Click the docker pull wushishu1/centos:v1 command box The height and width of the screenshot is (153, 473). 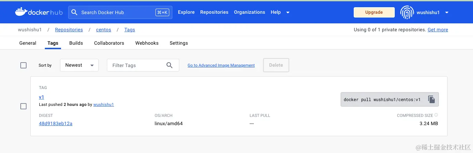click(390, 99)
